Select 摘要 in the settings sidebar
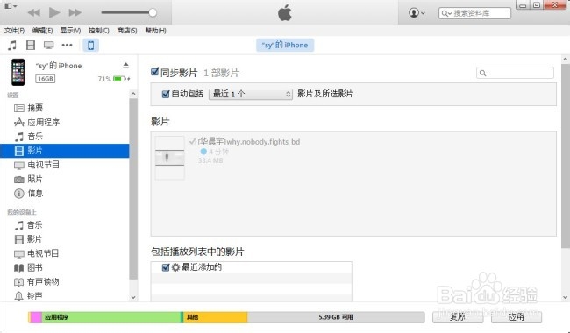This screenshot has height=333, width=570. (x=65, y=108)
